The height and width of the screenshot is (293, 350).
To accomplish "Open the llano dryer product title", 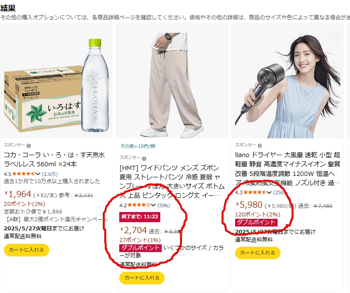I will point(288,169).
